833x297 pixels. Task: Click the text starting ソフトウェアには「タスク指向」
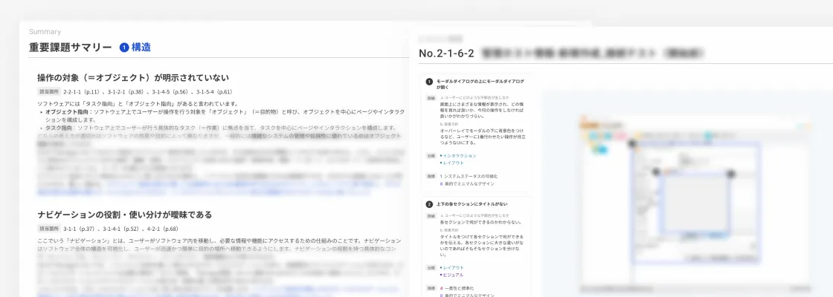coord(138,104)
